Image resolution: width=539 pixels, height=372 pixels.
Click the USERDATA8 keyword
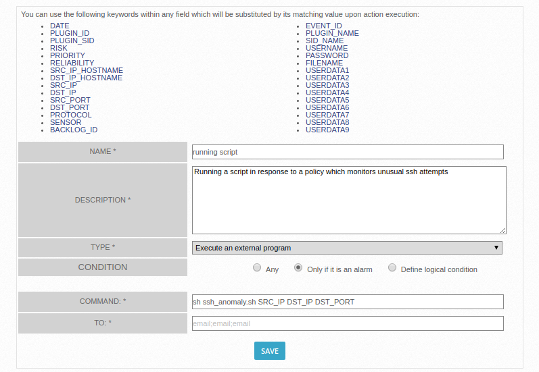click(327, 122)
